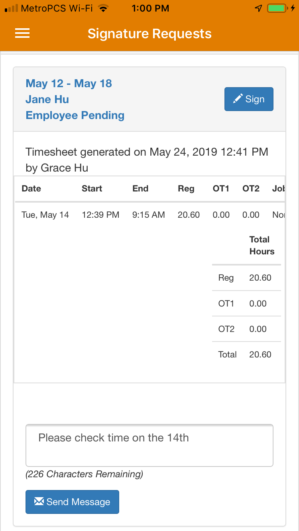Tap the cellular signal bars icon
Screen dimensions: 299x531
[x=11, y=8]
